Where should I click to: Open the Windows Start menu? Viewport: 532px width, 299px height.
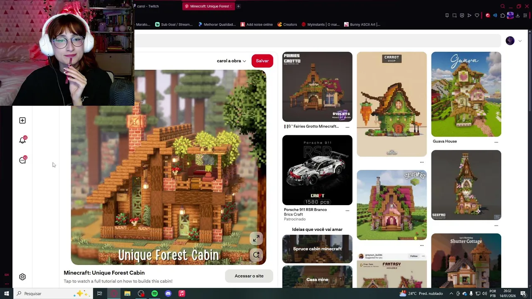(x=7, y=294)
